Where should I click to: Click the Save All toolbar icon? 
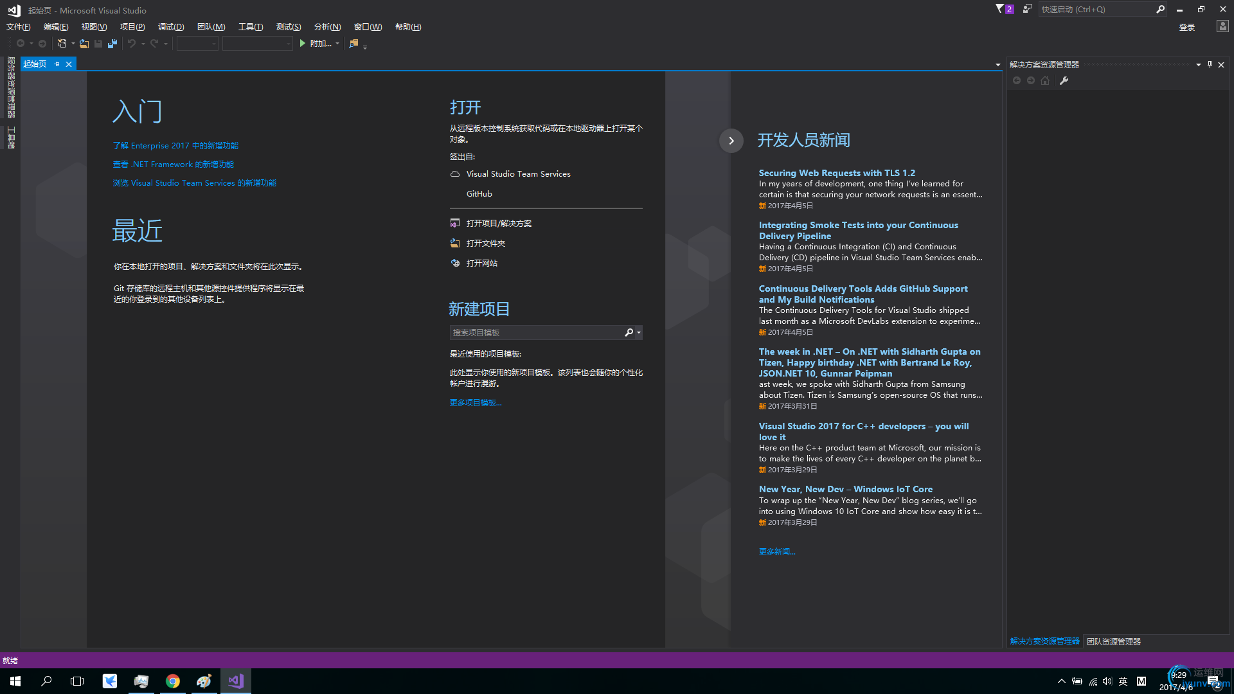[x=112, y=44]
